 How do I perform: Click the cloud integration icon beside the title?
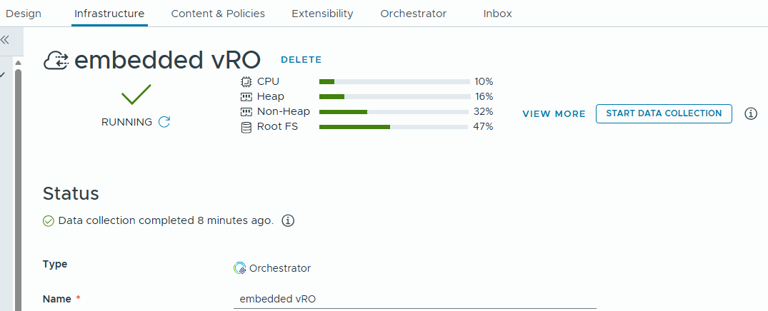click(x=56, y=61)
